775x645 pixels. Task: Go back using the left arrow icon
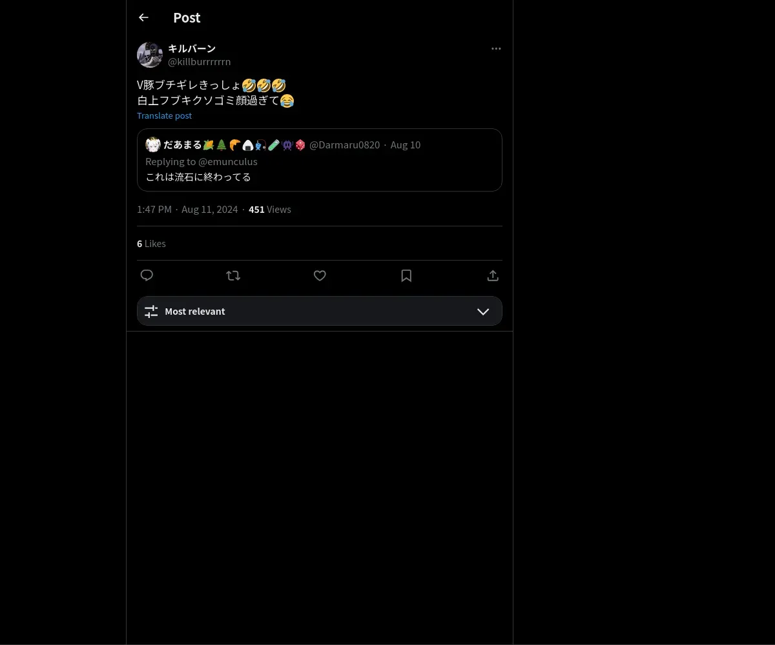point(143,17)
